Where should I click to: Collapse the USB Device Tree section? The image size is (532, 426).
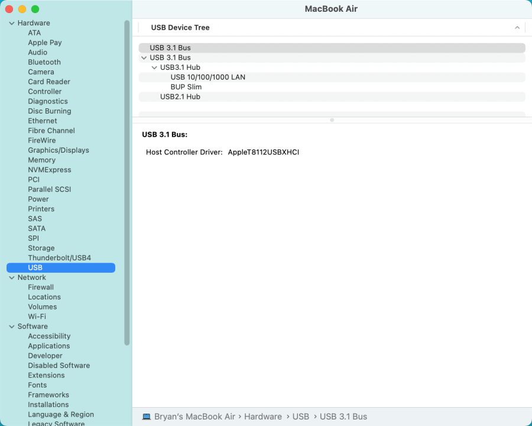(517, 27)
